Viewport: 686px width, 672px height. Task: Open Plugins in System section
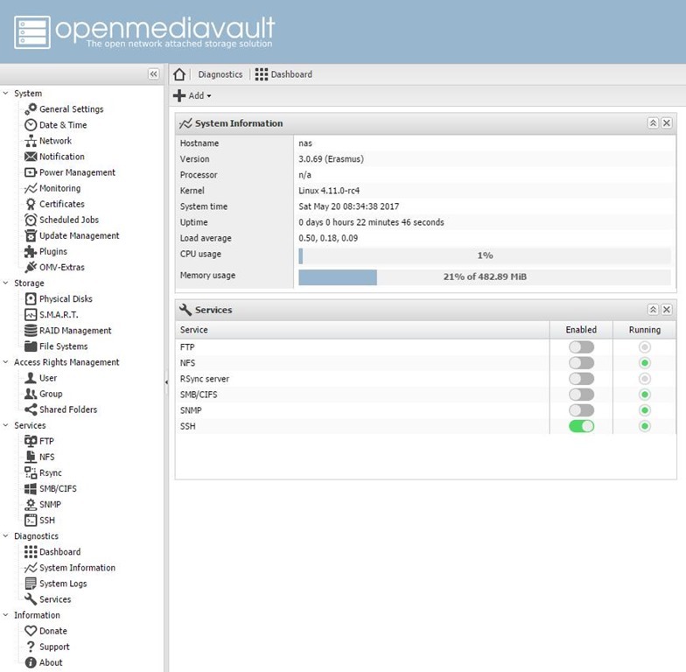(52, 252)
